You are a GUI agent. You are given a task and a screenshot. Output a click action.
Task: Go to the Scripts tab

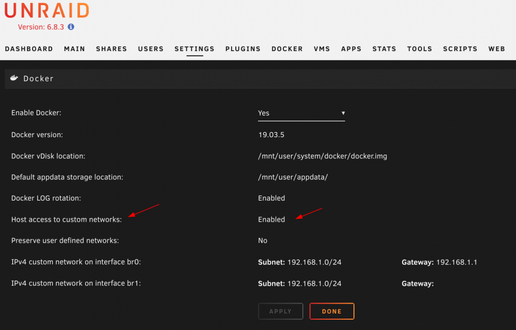[460, 49]
